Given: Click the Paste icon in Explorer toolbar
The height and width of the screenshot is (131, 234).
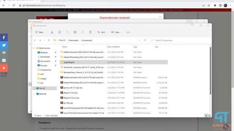Looking at the screenshot, I should (x=67, y=32).
